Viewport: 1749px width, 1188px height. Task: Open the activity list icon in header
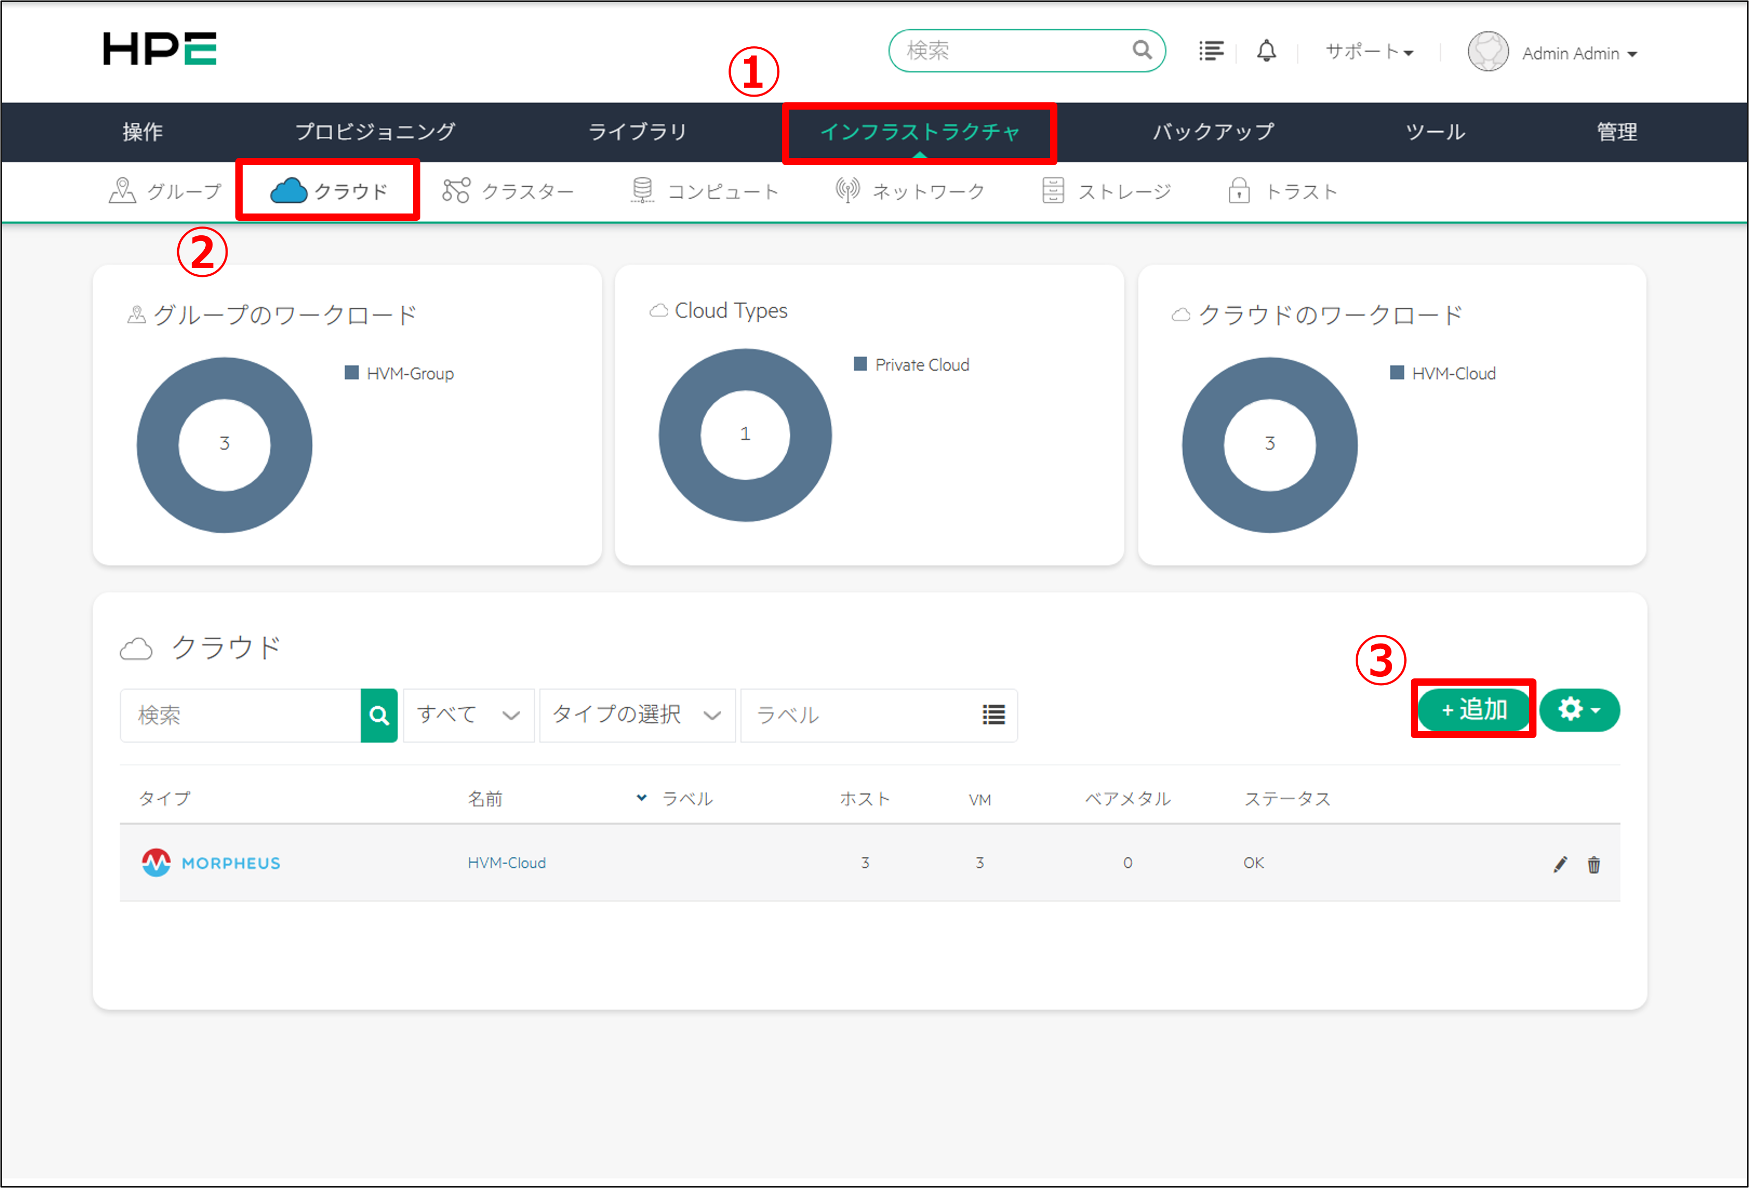point(1211,51)
